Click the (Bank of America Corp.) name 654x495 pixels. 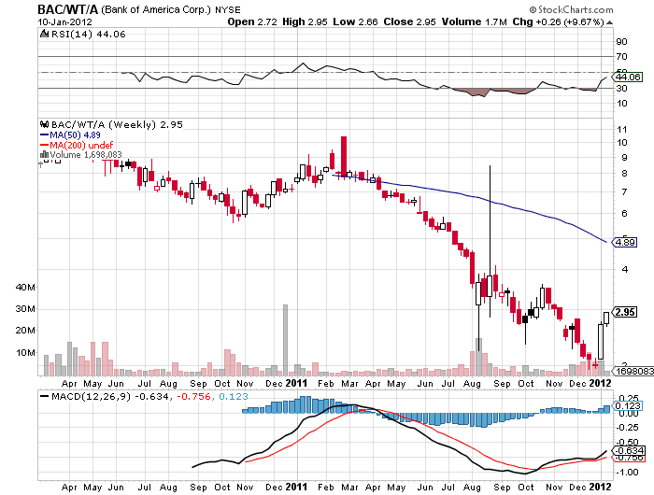coord(156,9)
